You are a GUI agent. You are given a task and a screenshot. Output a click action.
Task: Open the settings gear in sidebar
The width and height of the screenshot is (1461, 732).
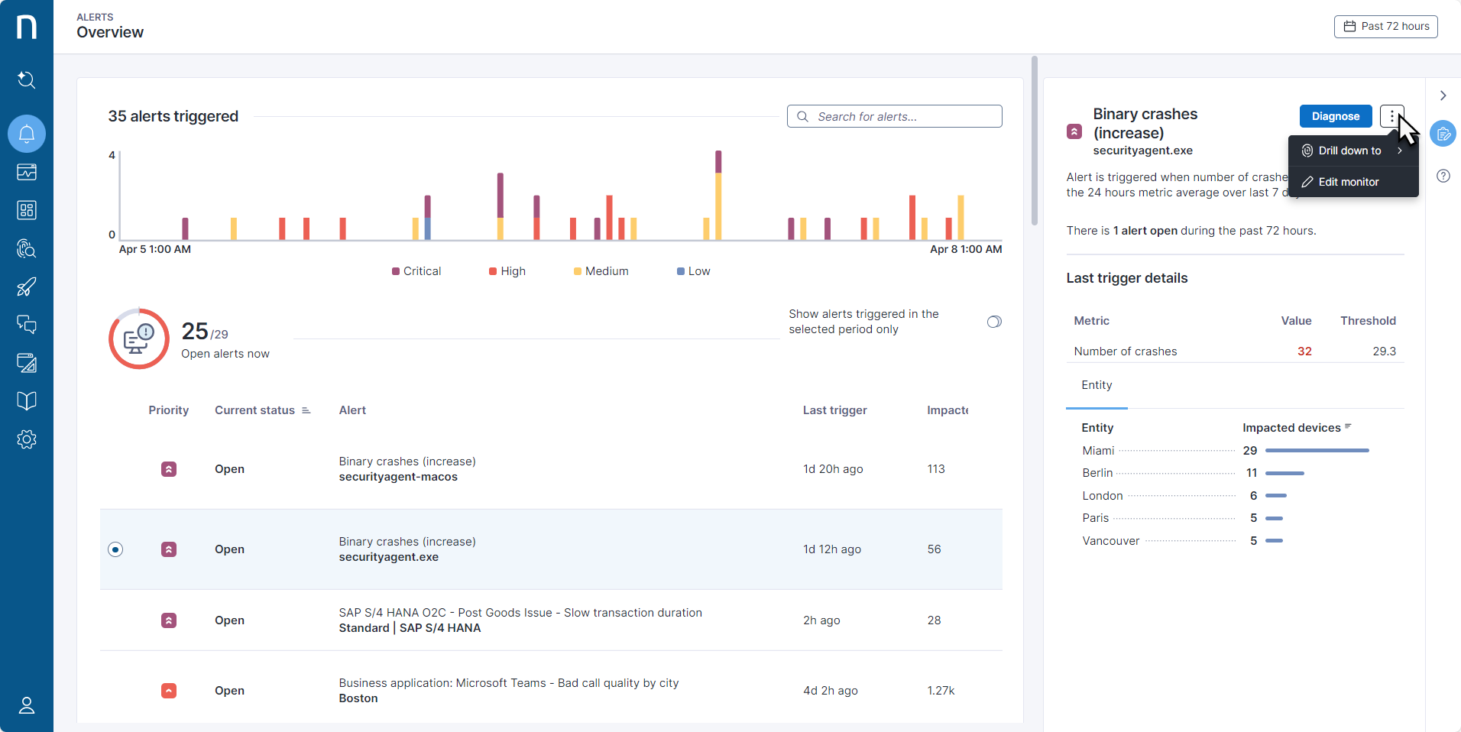[27, 439]
